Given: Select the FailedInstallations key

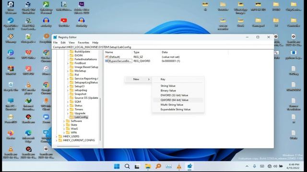Looking at the screenshot, I should coord(85,59).
